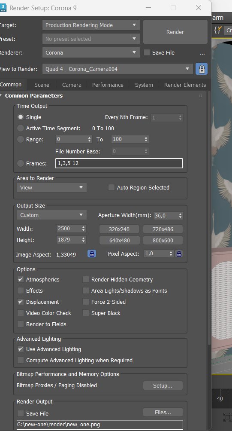The width and height of the screenshot is (232, 431).
Task: Click the Common Parameters rollout grip icon
Action: click(x=200, y=95)
